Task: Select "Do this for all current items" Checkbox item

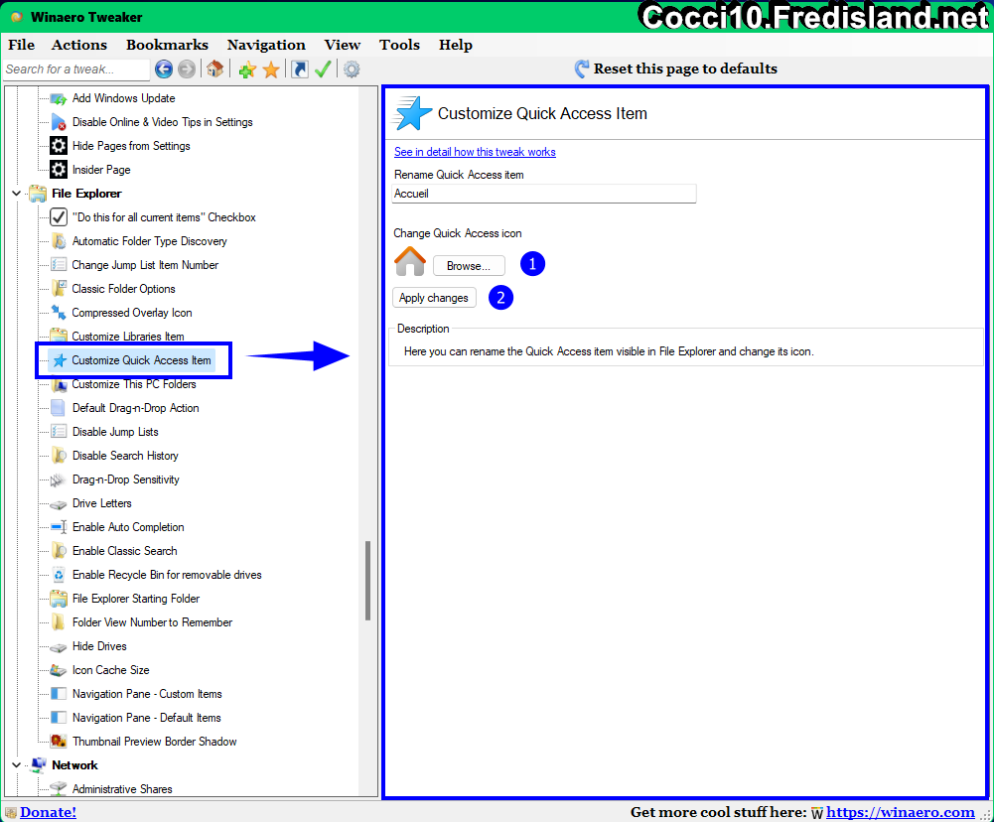Action: (x=164, y=217)
